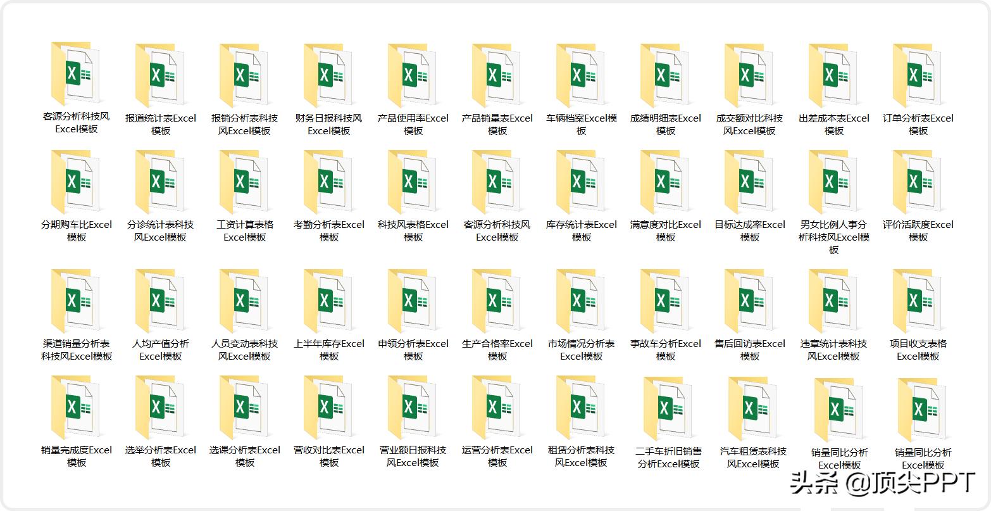Select the 评价活跃度Excel模板 folder icon
Image resolution: width=991 pixels, height=511 pixels.
click(x=918, y=181)
